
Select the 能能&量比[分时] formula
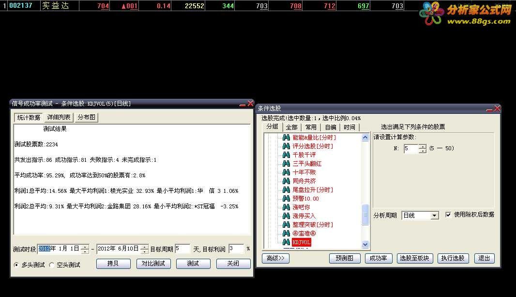point(314,137)
